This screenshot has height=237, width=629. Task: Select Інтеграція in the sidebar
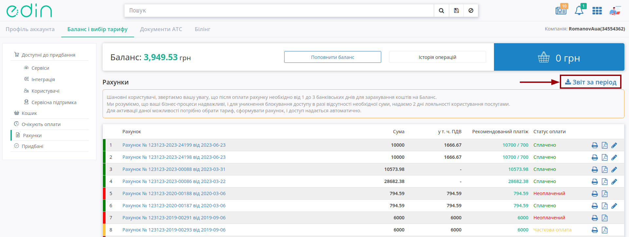point(43,80)
